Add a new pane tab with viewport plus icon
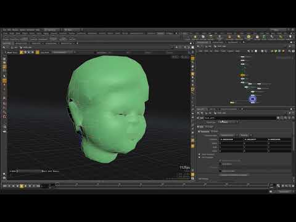Viewport: 296px width, 222px height. [77, 43]
